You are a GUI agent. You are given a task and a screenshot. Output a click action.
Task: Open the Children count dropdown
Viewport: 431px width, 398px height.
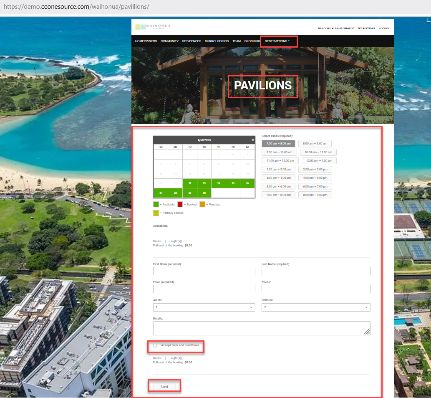[x=316, y=307]
